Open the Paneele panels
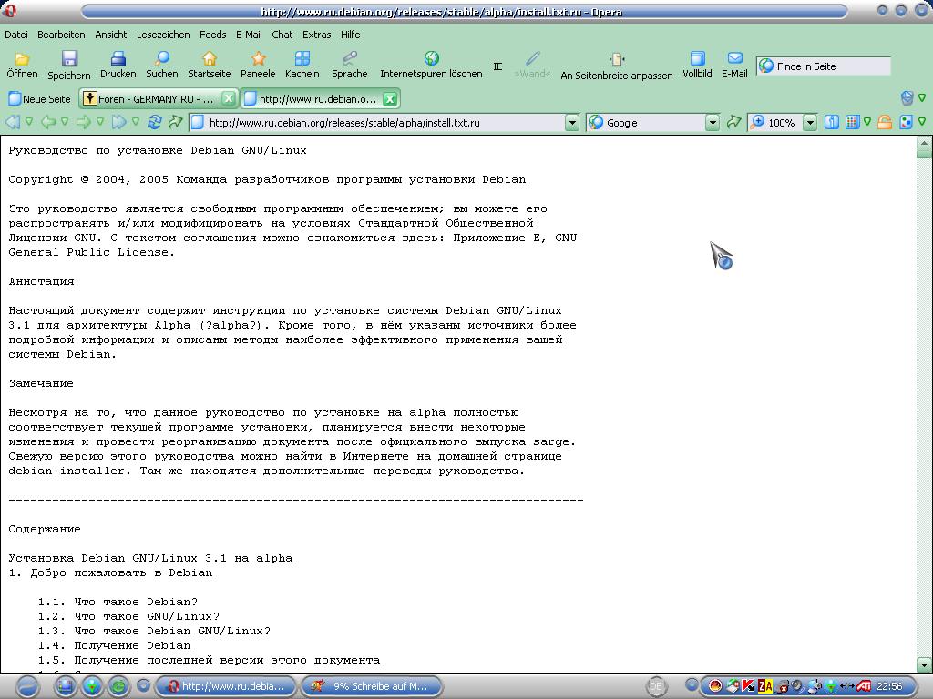This screenshot has height=699, width=933. click(258, 66)
